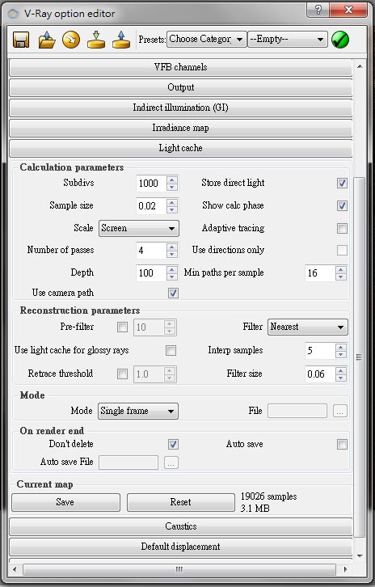This screenshot has width=375, height=587.
Task: Click the Mode File path field
Action: 297,411
